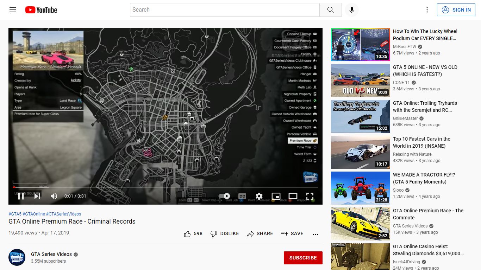Click the SIGN IN button
Image resolution: width=481 pixels, height=270 pixels.
tap(456, 10)
